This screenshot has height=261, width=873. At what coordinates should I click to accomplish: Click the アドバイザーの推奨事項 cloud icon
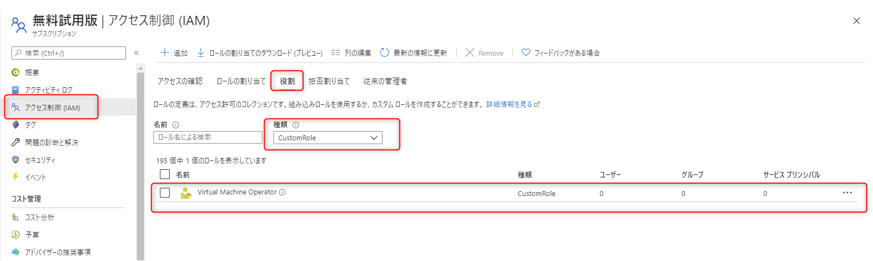pyautogui.click(x=15, y=252)
